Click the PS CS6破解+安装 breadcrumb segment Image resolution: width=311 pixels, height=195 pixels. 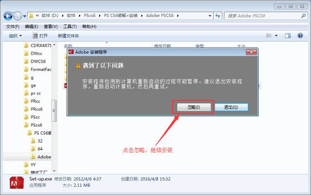coord(121,16)
